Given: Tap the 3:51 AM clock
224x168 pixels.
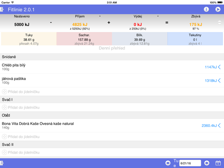Looking at the screenshot, I should [x=112, y=2].
